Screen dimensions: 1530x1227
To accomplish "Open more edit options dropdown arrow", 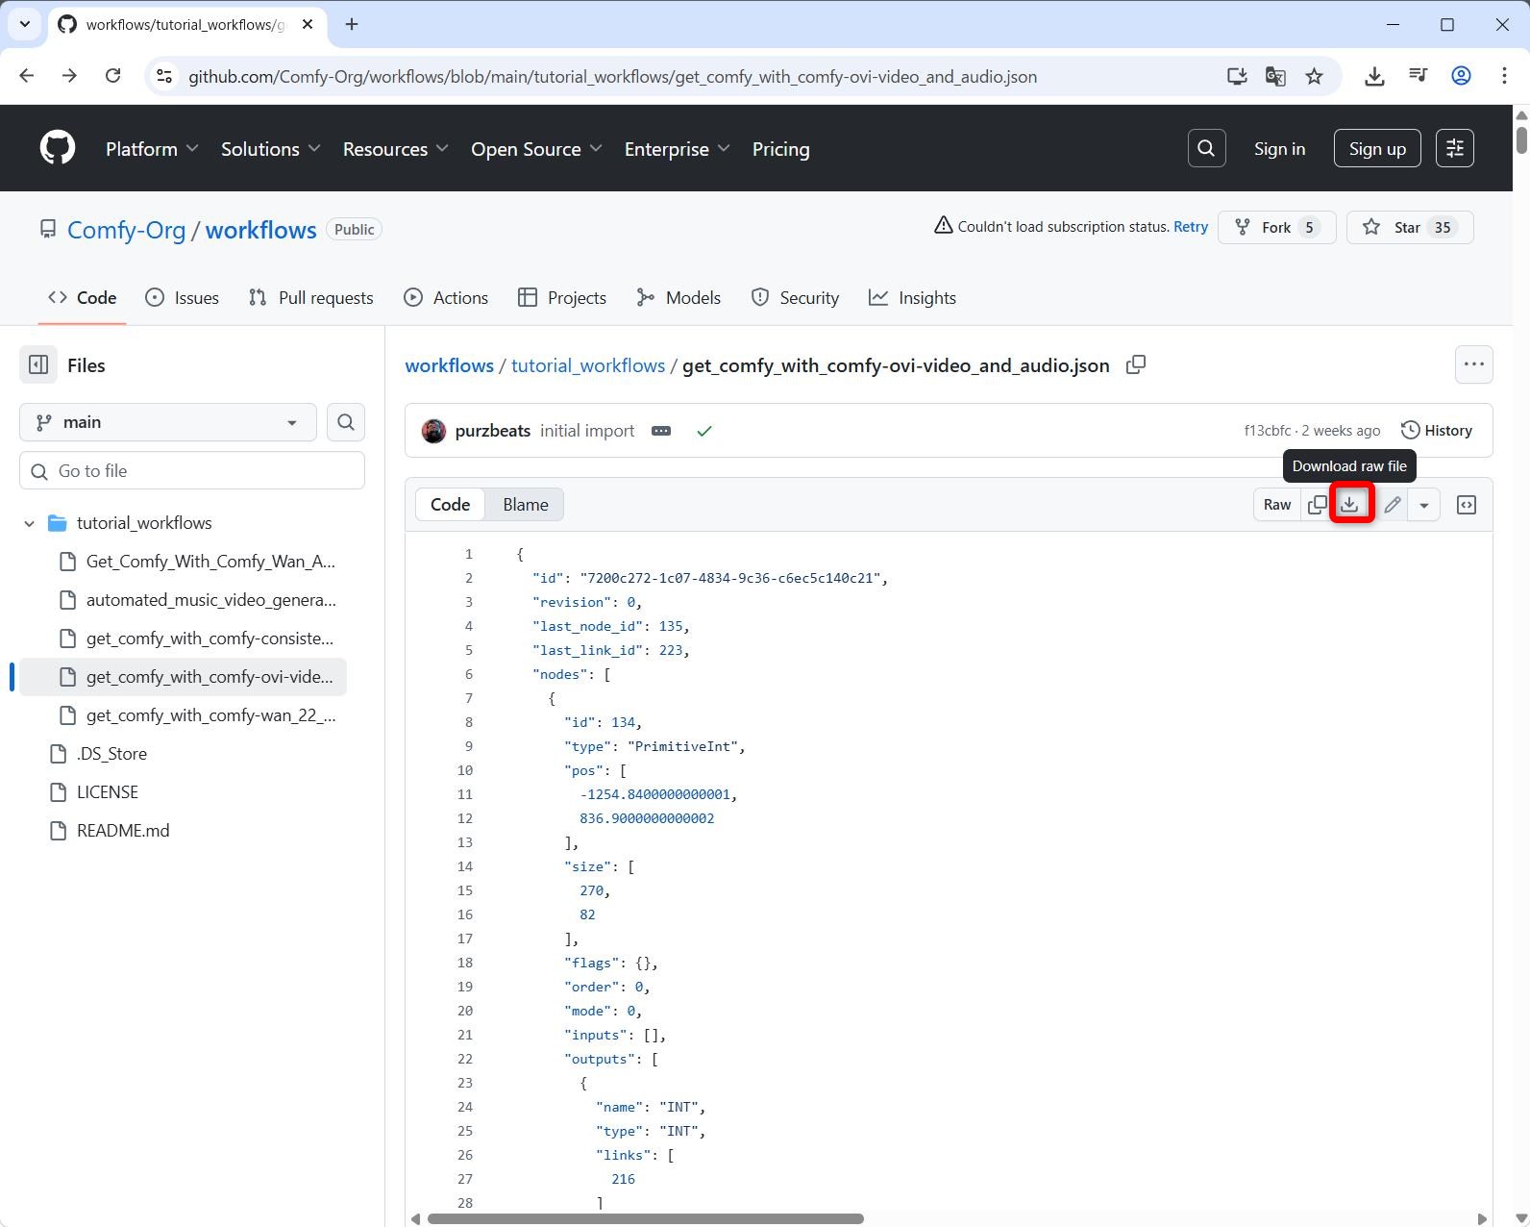I will click(1423, 505).
